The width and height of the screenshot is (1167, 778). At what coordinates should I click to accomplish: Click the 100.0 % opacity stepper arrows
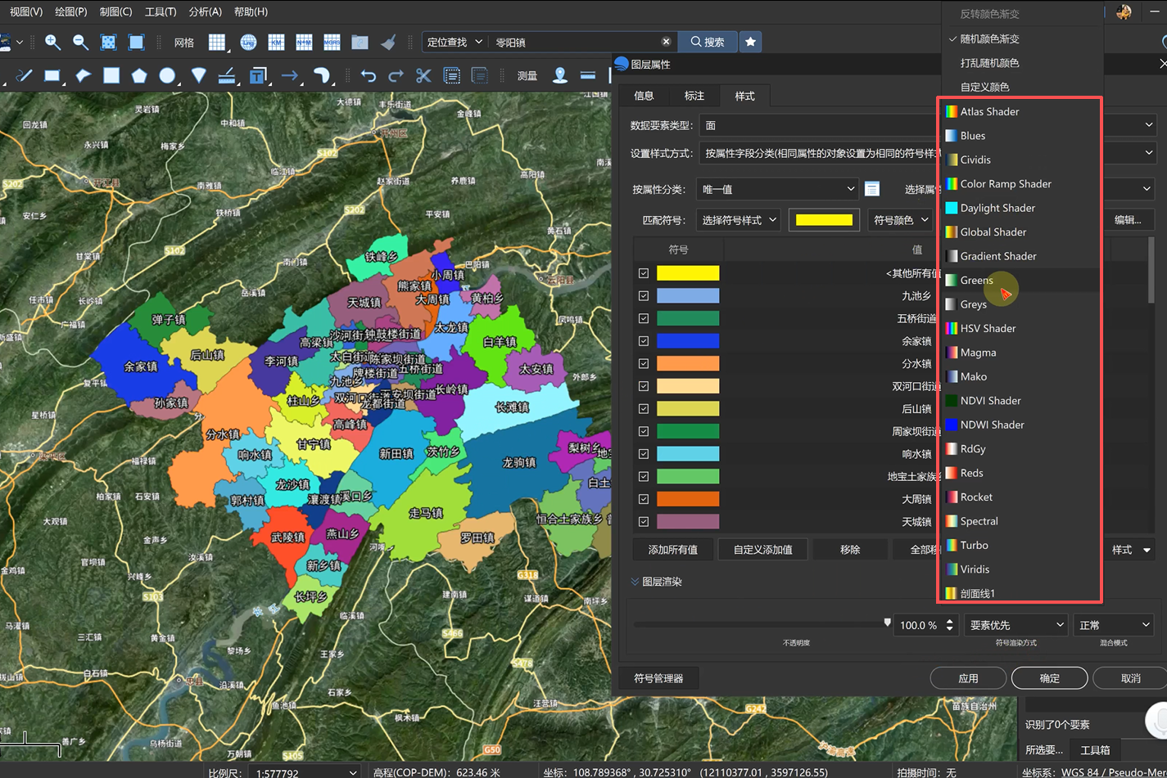949,625
